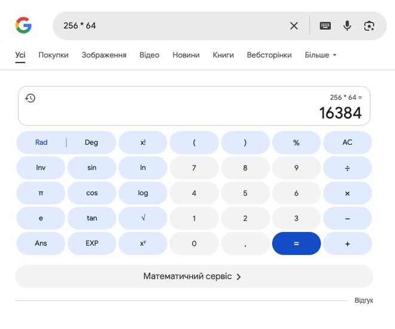Viewport: 395px width, 329px height.
Task: Open search by image camera icon
Action: [x=369, y=26]
